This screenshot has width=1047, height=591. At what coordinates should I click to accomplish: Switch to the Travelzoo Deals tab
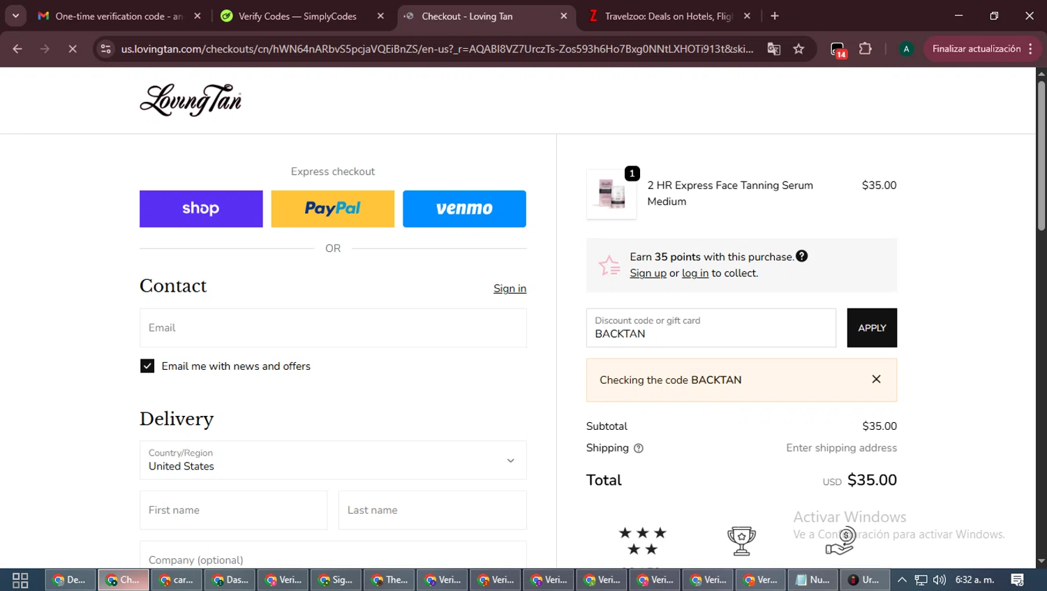pos(669,16)
